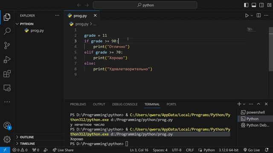Go forward in navigation history
The width and height of the screenshot is (273, 153).
pos(87,5)
